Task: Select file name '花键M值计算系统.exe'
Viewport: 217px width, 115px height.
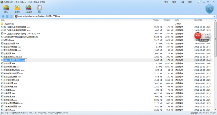Action: (x=13, y=103)
